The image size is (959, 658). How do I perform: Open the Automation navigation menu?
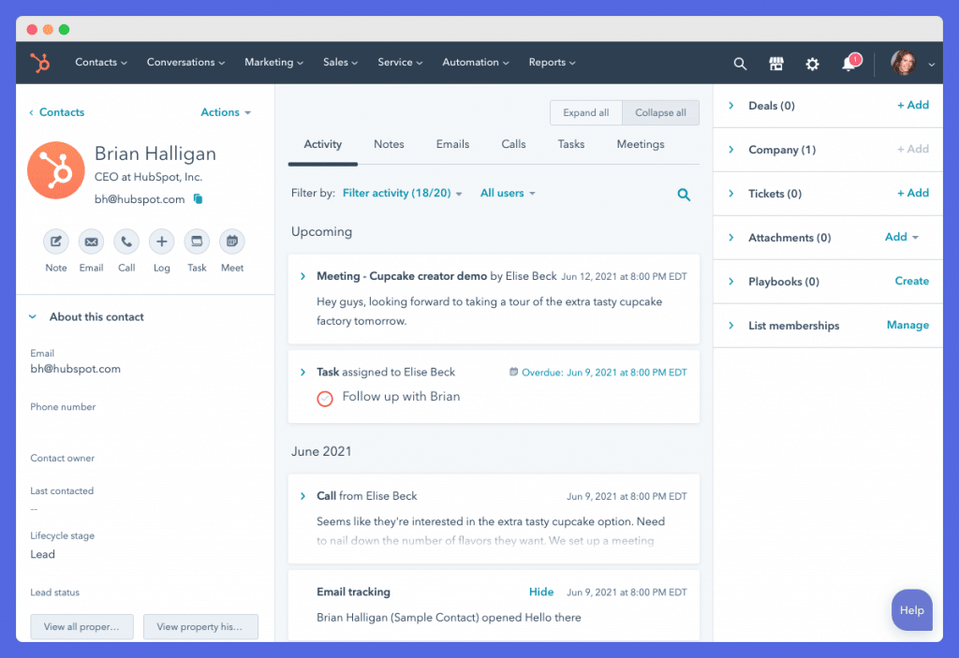point(476,63)
